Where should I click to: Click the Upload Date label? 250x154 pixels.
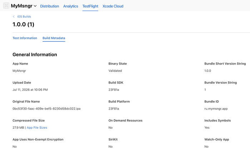point(22,83)
